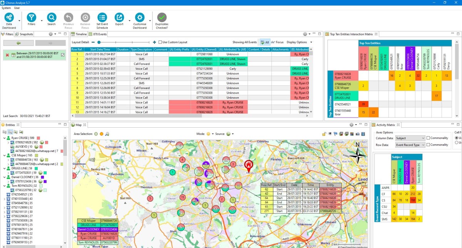This screenshot has height=248, width=462.
Task: Click the Remove Focus toolbar icon
Action: [x=85, y=18]
